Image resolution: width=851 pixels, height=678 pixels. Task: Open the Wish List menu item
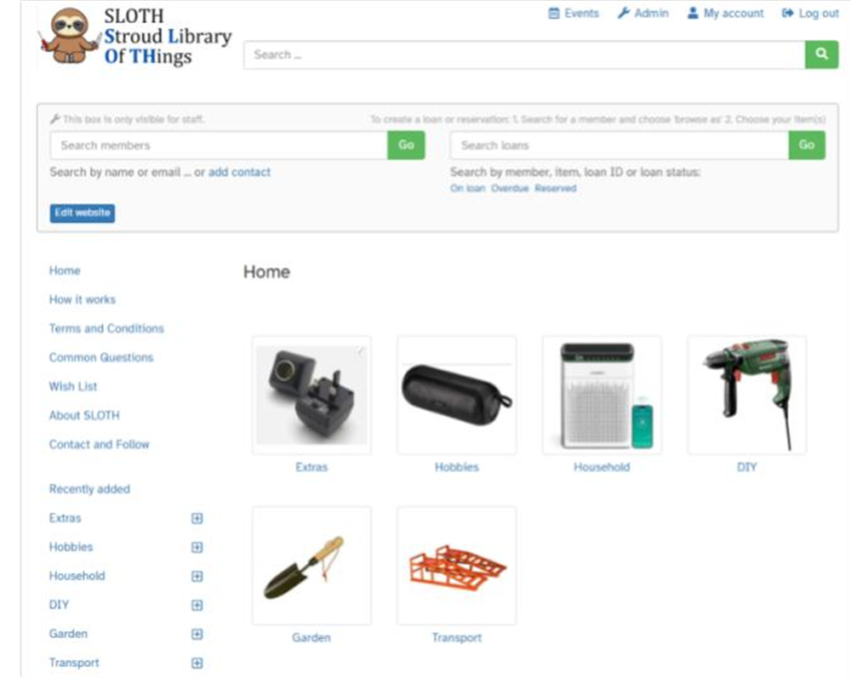coord(72,386)
